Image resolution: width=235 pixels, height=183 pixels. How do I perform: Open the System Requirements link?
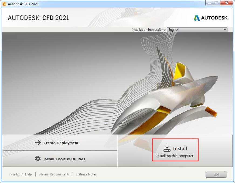(x=54, y=174)
